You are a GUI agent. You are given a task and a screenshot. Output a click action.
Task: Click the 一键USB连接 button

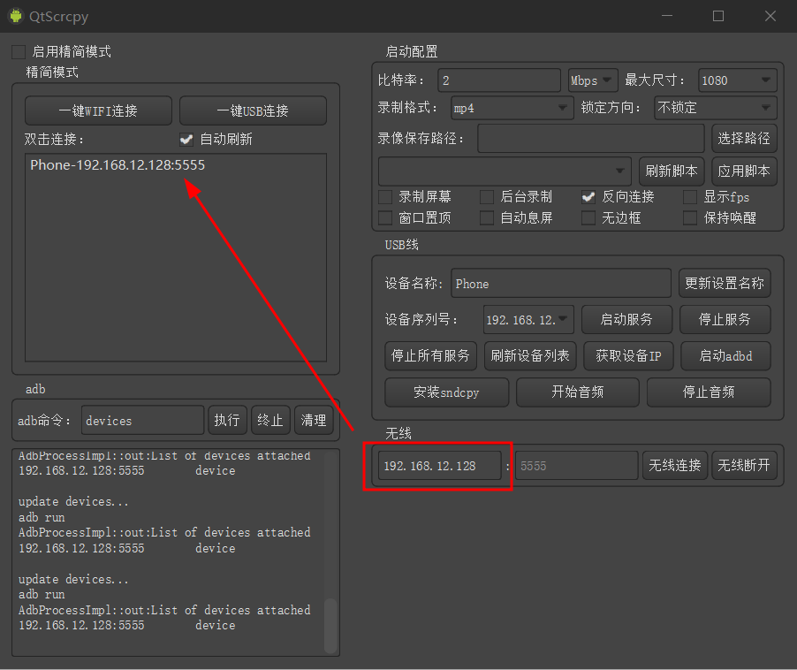click(253, 110)
